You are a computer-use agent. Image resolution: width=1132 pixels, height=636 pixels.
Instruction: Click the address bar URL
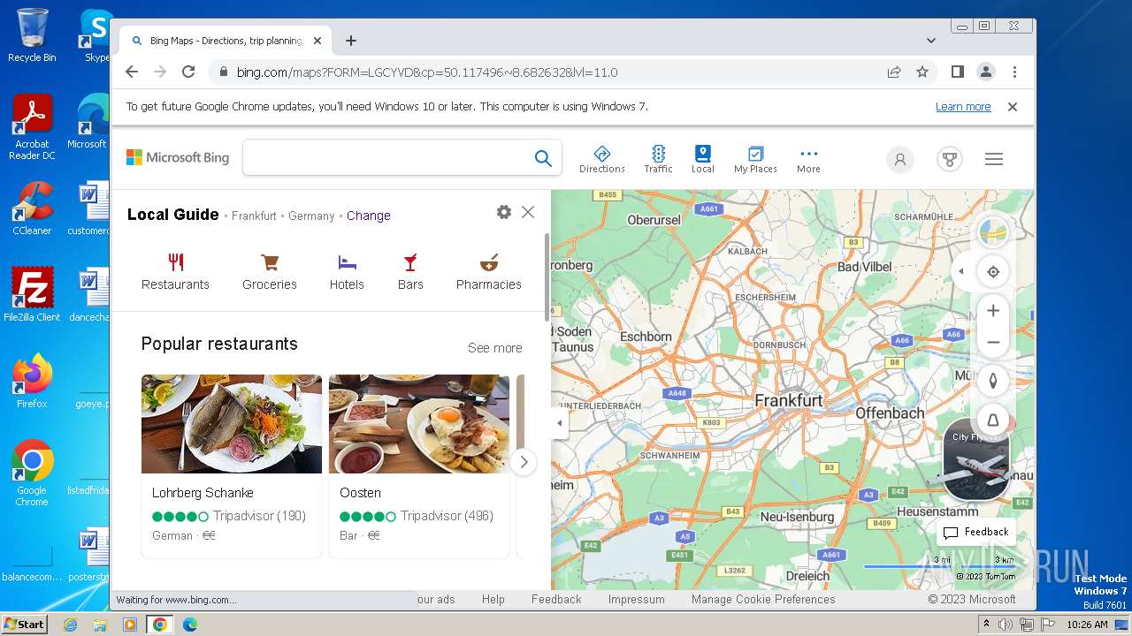click(427, 72)
